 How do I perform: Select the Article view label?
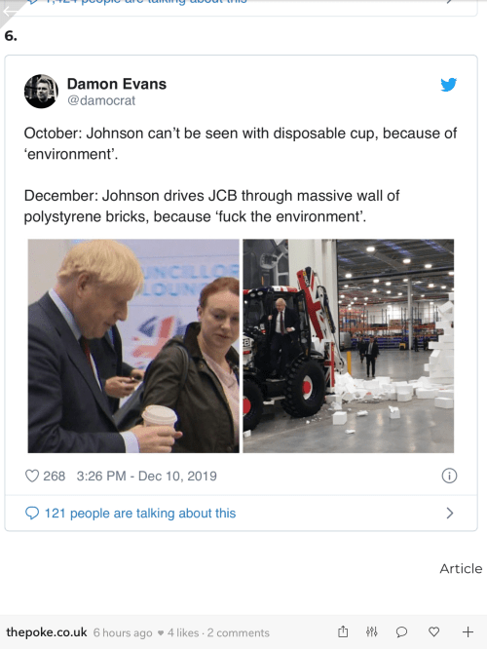point(461,569)
